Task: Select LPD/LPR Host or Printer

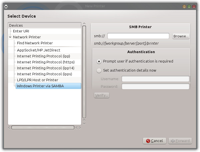Action: pyautogui.click(x=37, y=80)
